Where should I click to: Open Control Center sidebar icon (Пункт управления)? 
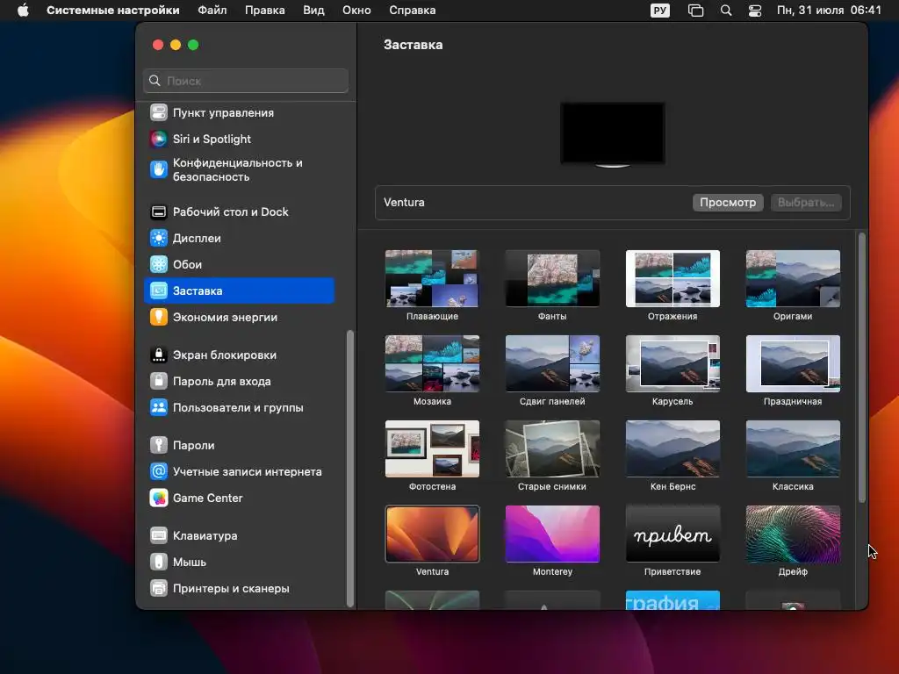click(x=159, y=112)
